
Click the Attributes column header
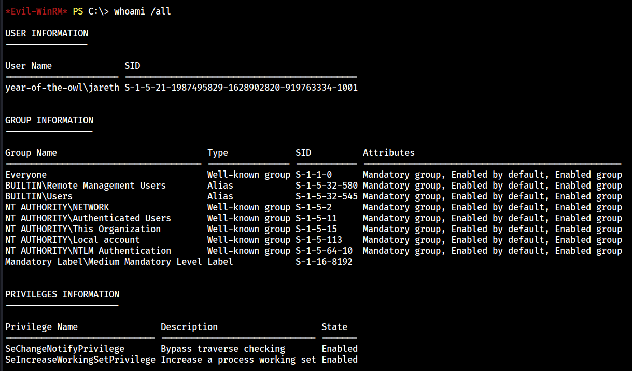(389, 153)
